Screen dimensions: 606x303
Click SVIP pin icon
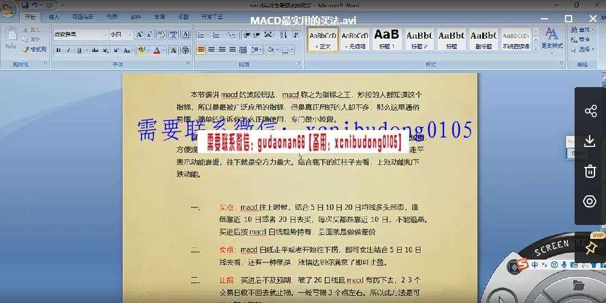click(591, 248)
